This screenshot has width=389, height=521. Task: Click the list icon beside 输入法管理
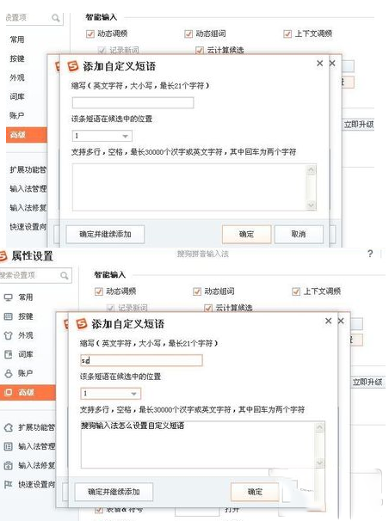[x=9, y=446]
